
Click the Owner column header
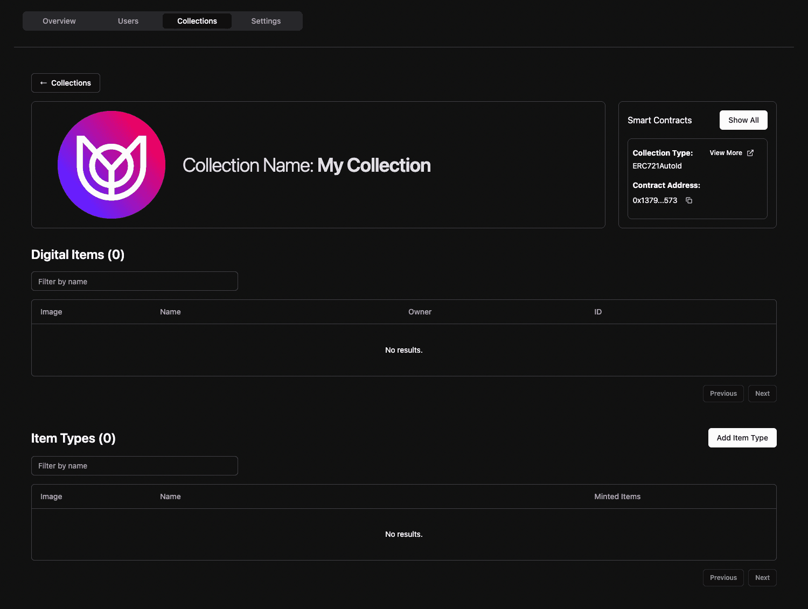click(420, 312)
